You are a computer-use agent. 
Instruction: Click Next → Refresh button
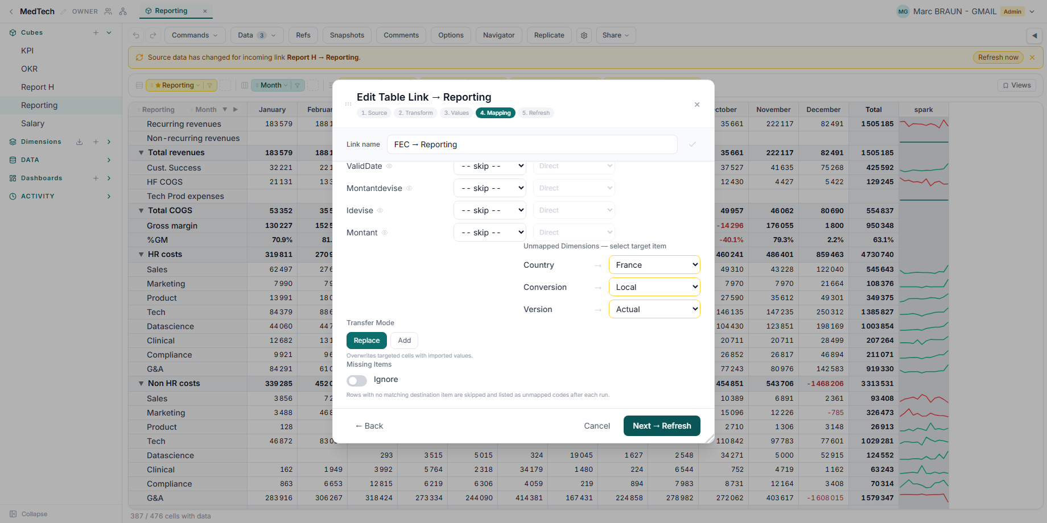pos(662,426)
